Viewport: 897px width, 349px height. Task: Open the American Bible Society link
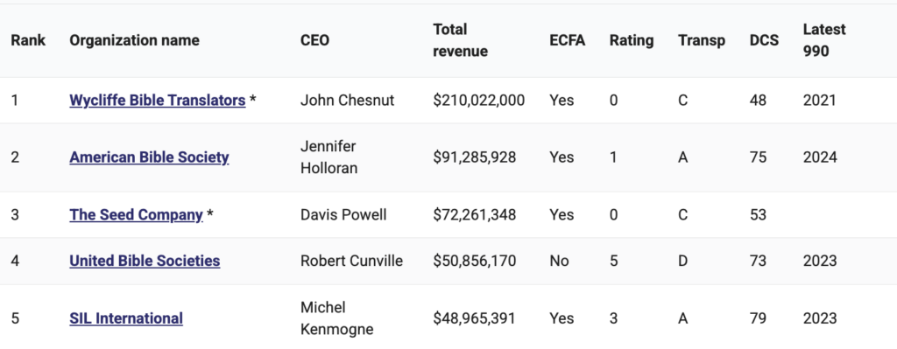coord(149,157)
